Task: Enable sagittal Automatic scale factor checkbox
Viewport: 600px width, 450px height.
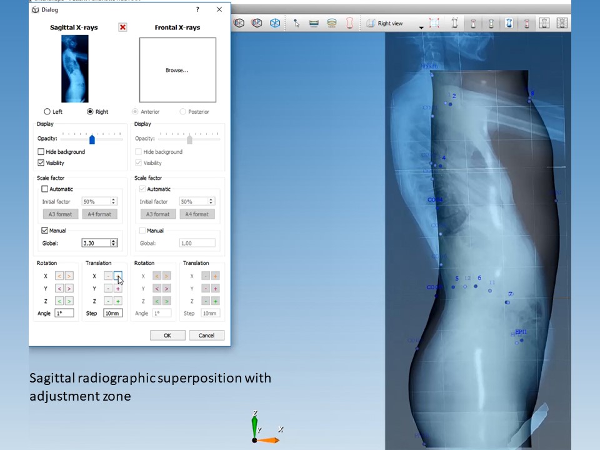Action: (45, 189)
